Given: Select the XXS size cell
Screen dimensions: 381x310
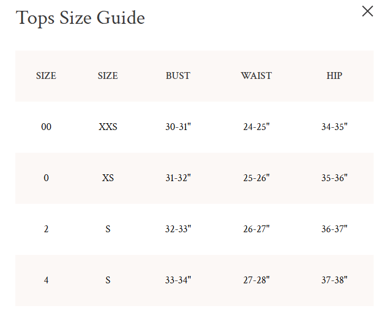Looking at the screenshot, I should [x=107, y=127].
